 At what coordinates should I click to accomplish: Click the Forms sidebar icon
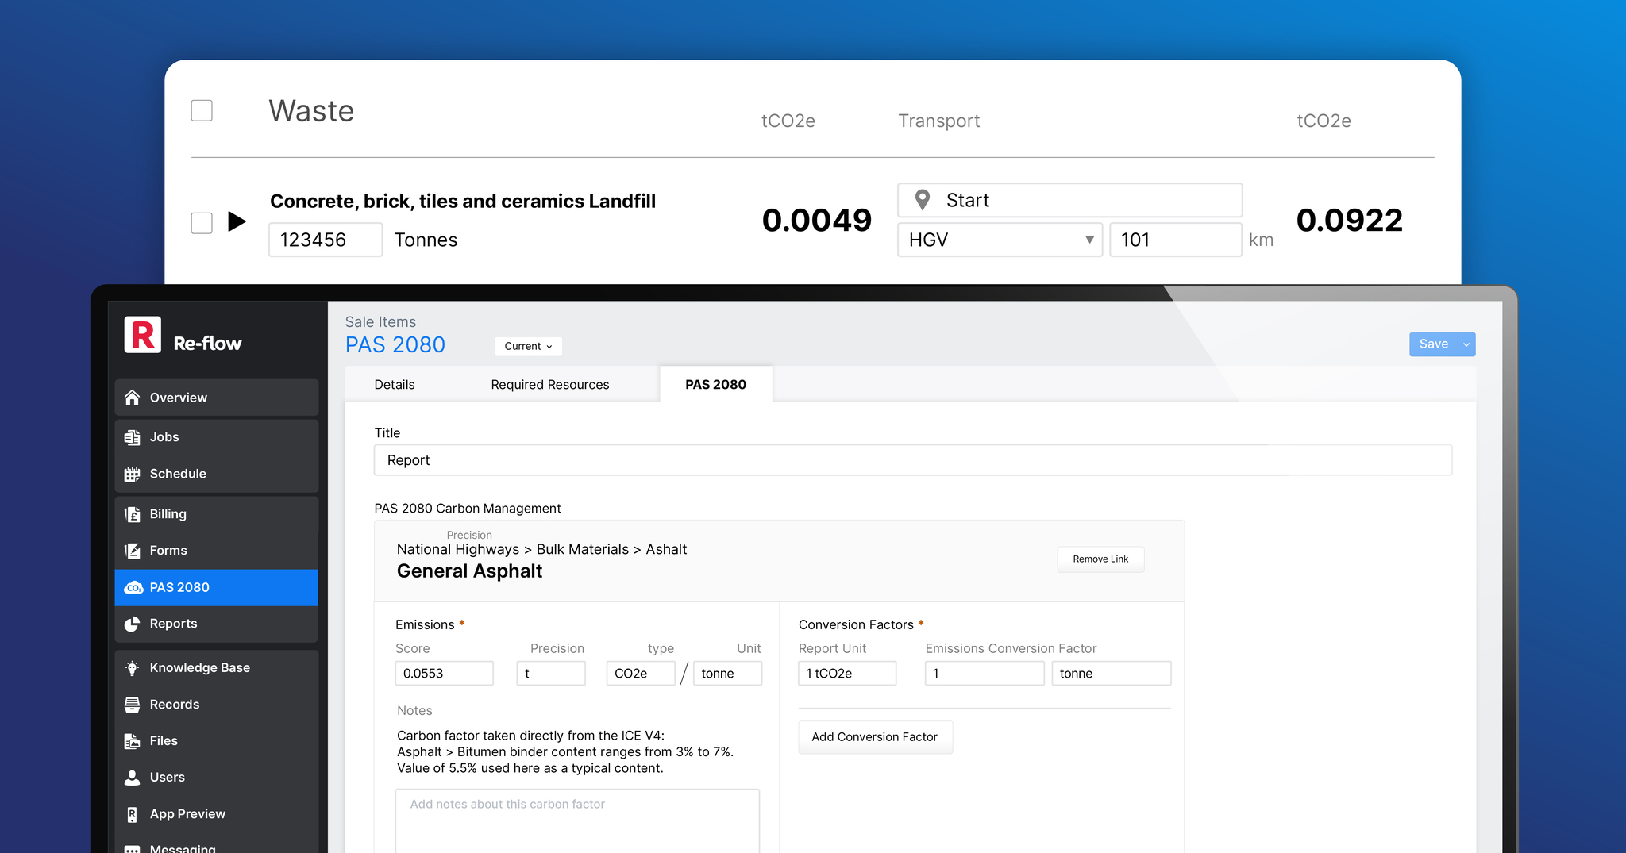click(133, 551)
